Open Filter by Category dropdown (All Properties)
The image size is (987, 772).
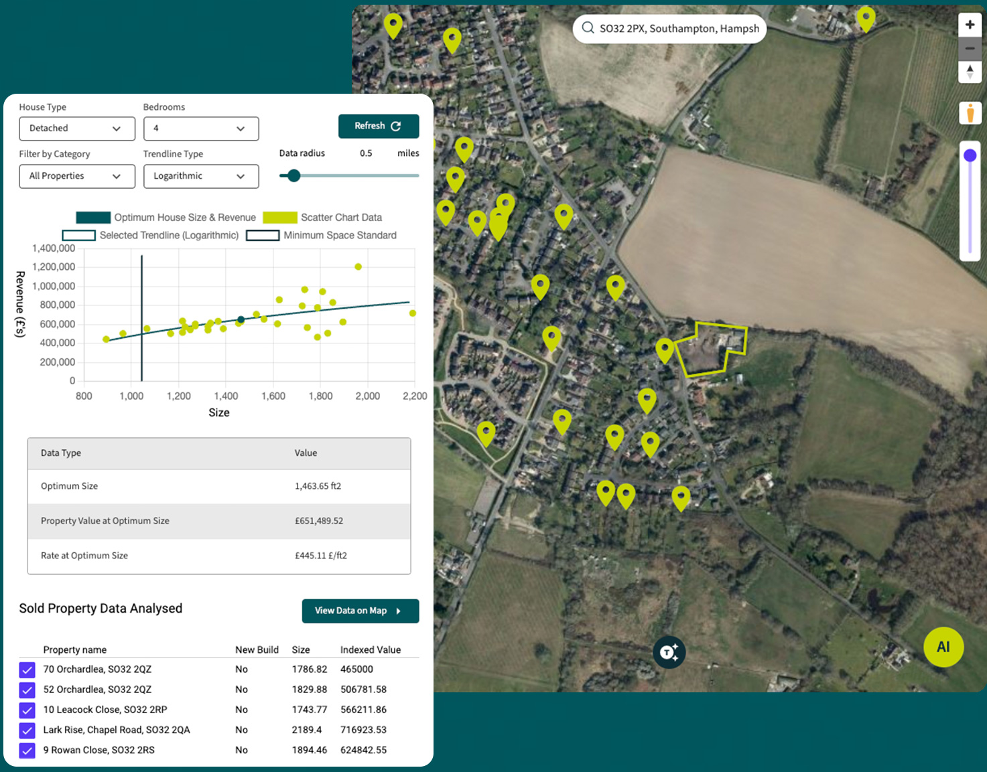click(x=77, y=176)
